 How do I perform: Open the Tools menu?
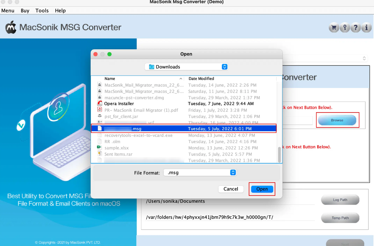[42, 10]
